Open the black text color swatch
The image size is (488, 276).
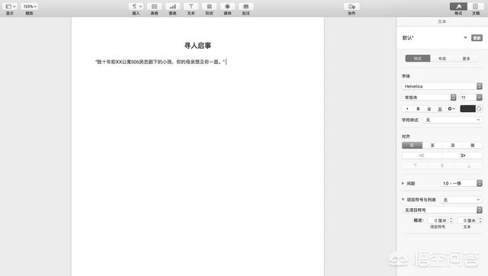[x=467, y=108]
